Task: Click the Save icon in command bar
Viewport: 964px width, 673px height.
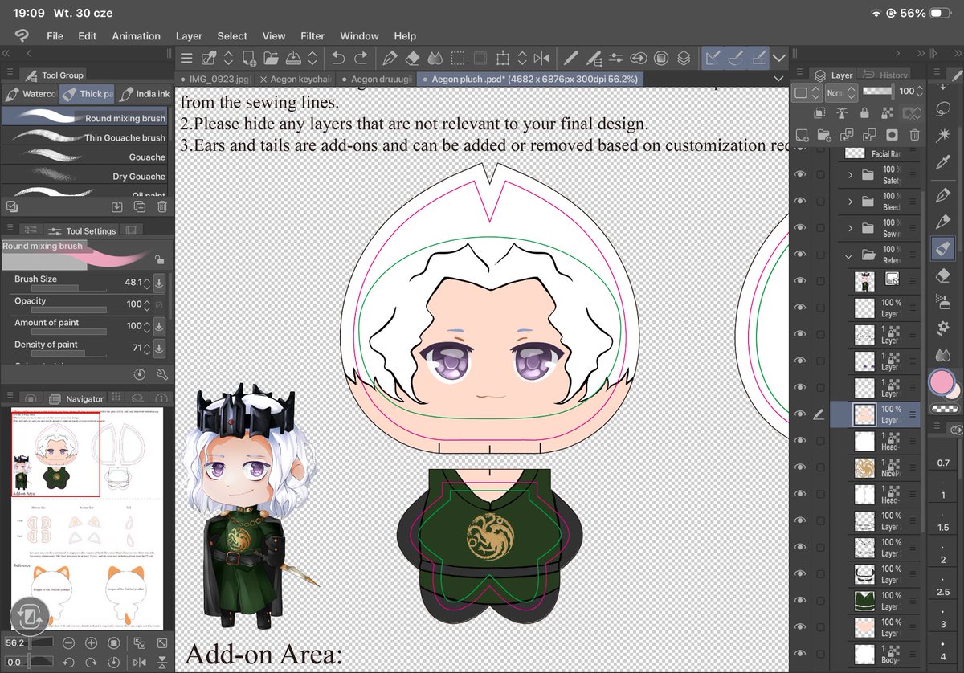Action: coord(294,58)
